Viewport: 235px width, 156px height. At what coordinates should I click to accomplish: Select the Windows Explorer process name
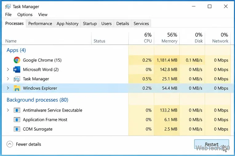(40, 88)
